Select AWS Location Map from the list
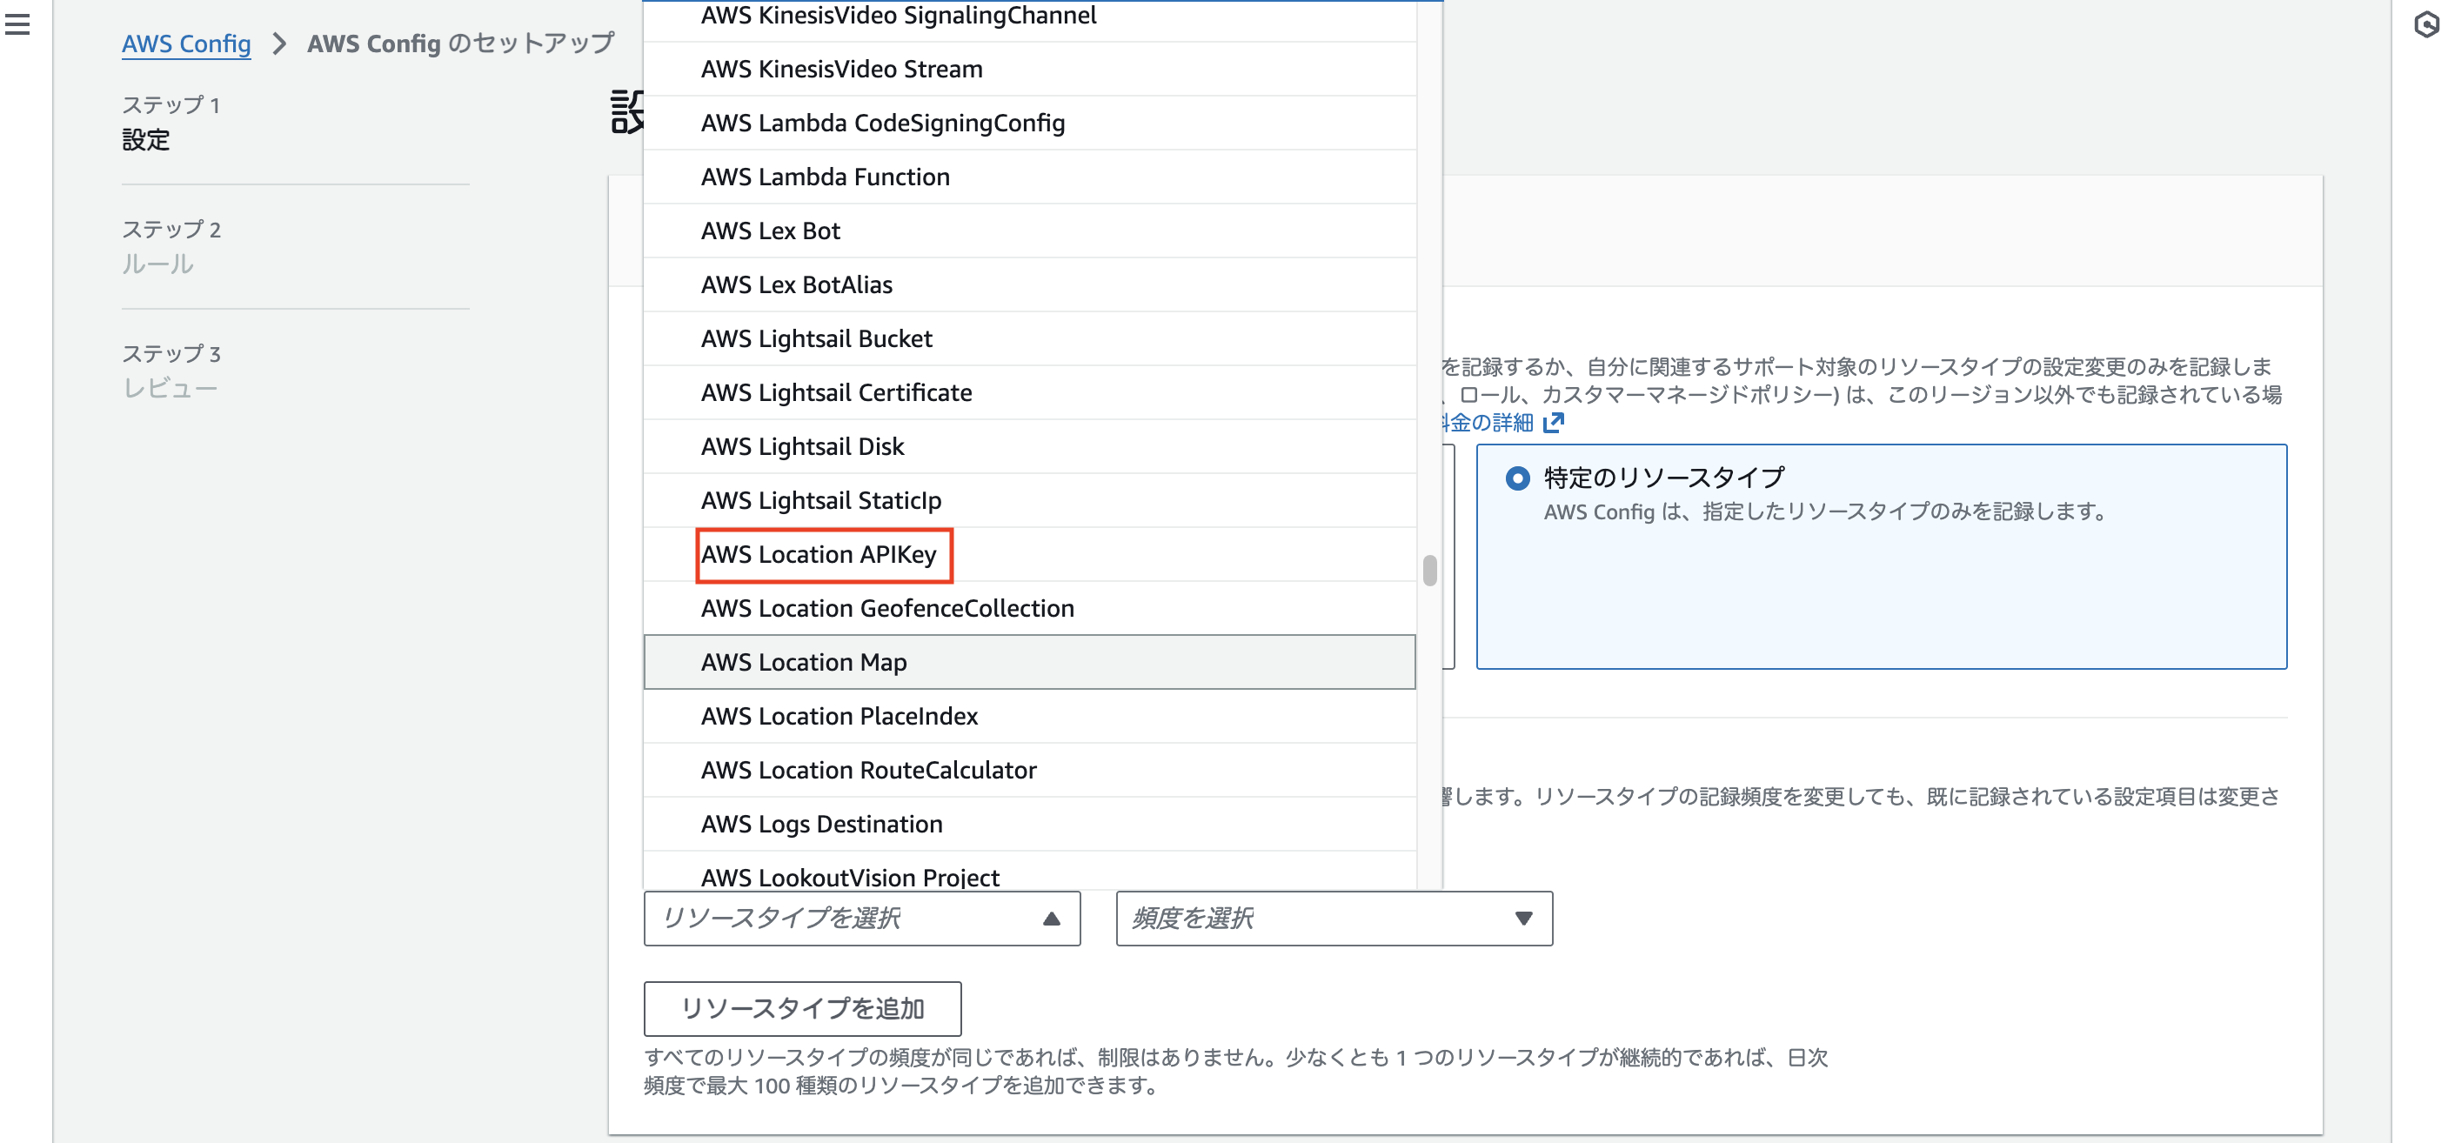The width and height of the screenshot is (2448, 1143). (x=803, y=662)
